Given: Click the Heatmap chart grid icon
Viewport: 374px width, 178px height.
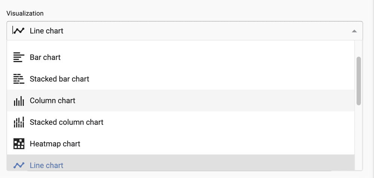Looking at the screenshot, I should (x=19, y=144).
